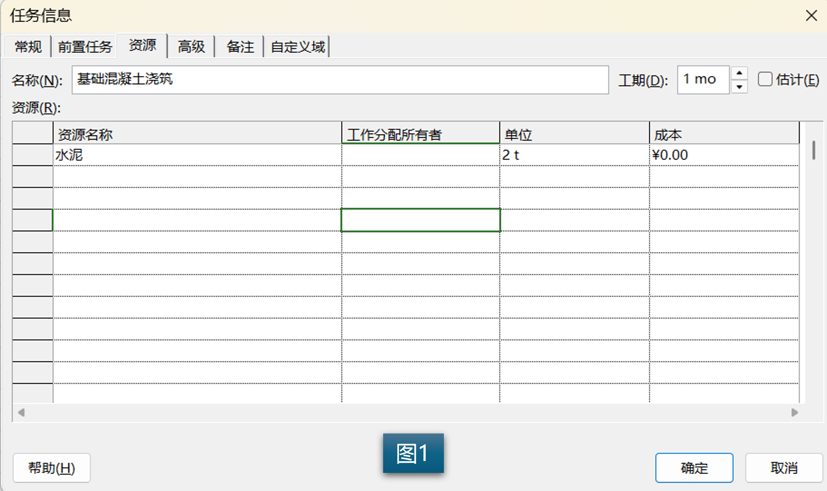This screenshot has height=491, width=827.
Task: Click the 工期 duration field
Action: tap(703, 80)
